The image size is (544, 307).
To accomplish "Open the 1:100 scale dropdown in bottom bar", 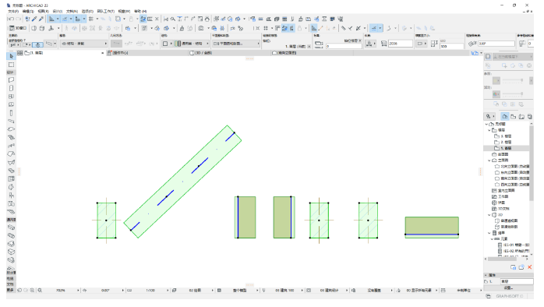I will click(x=168, y=291).
